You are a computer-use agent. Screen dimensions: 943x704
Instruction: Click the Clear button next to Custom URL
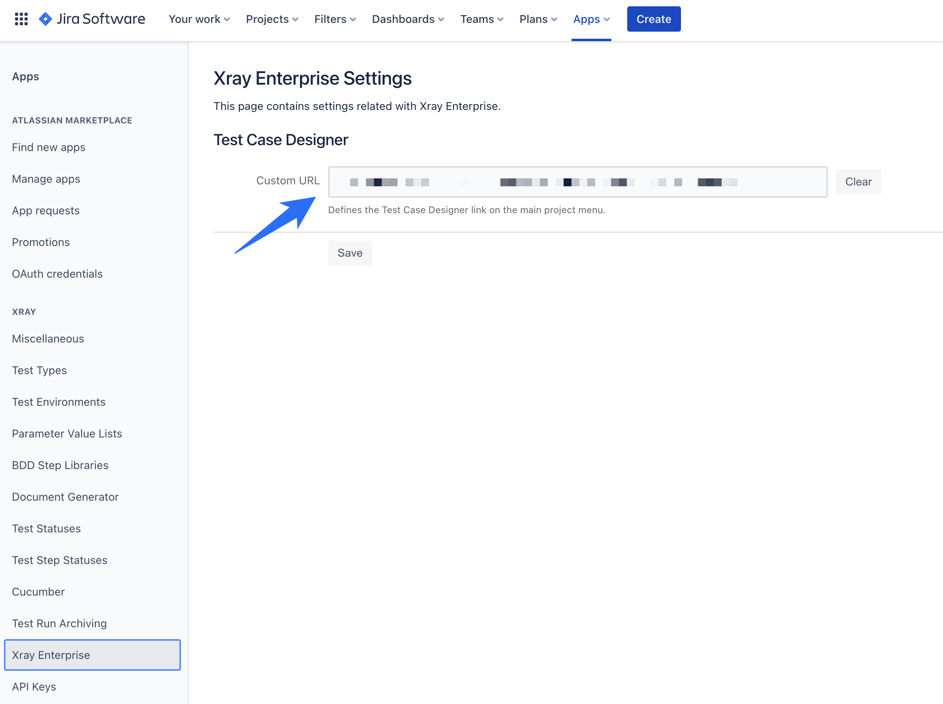858,182
